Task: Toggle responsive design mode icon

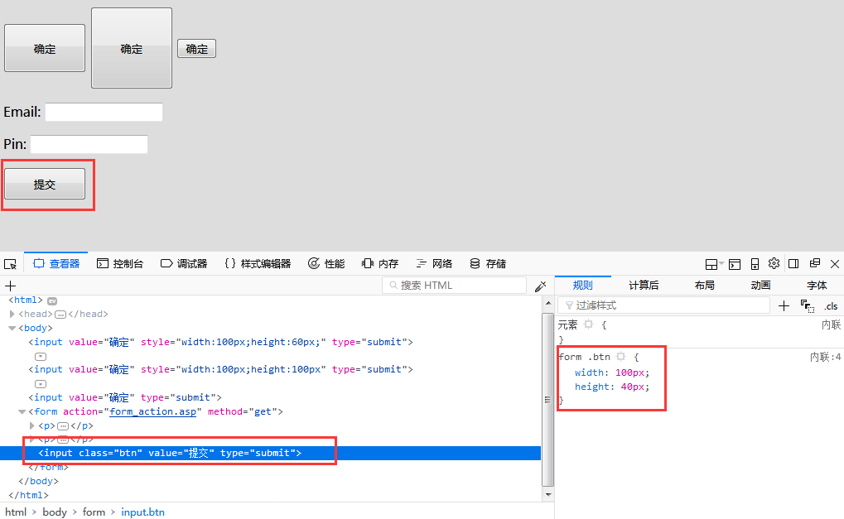Action: [x=755, y=264]
